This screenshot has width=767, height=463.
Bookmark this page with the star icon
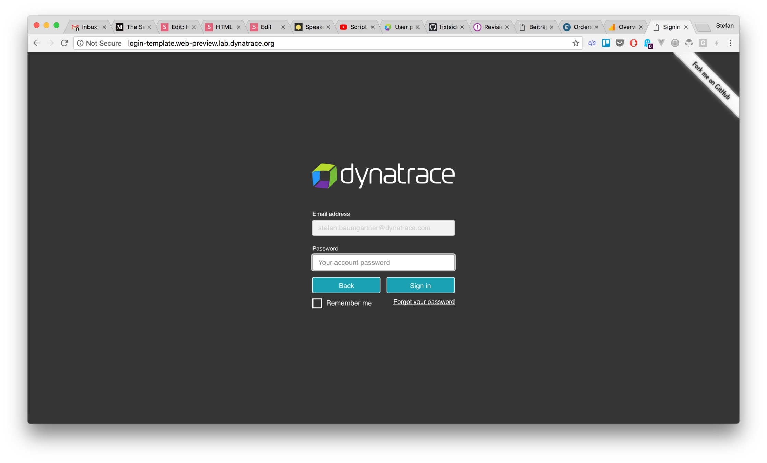tap(575, 43)
